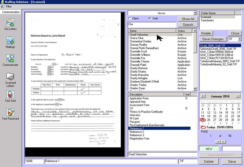
Task: Open the Std Letters icon
Action: (x=10, y=23)
